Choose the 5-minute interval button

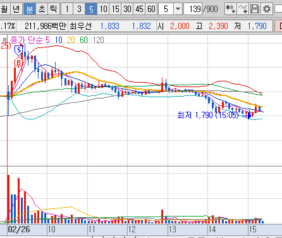91,9
